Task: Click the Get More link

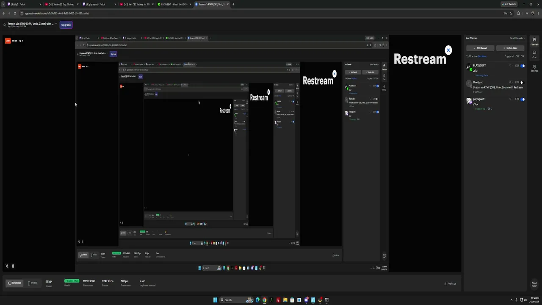Action: 482,56
